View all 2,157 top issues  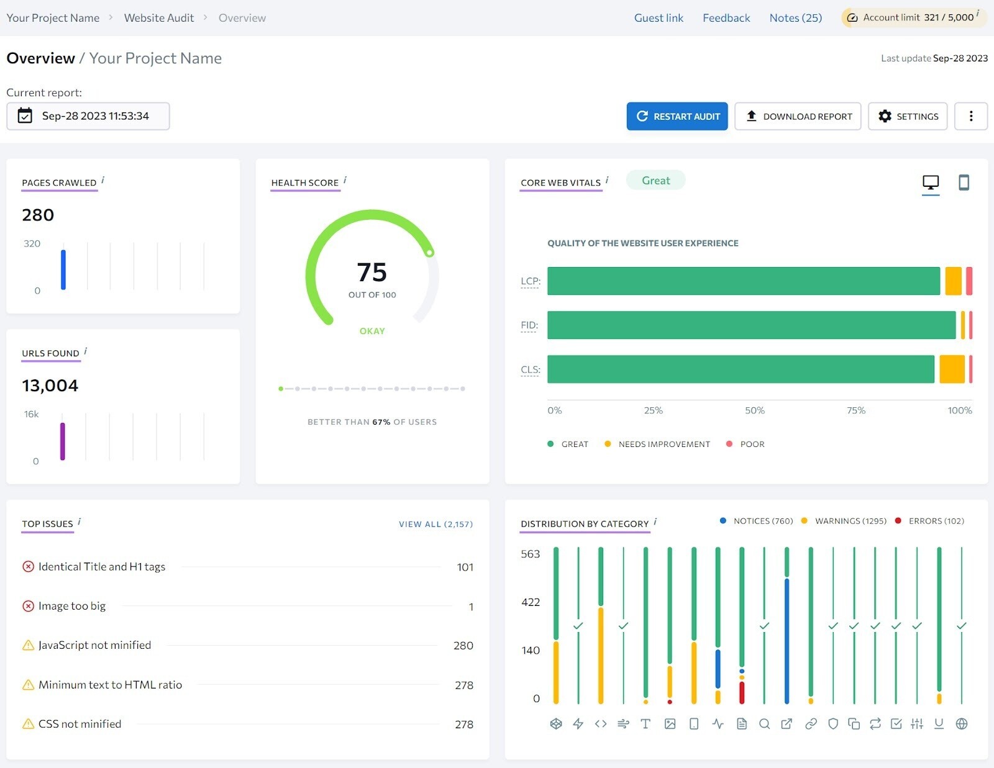[435, 524]
